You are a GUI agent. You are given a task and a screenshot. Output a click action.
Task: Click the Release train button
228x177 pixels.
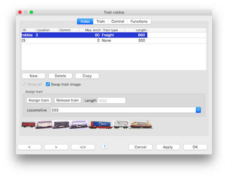[68, 100]
